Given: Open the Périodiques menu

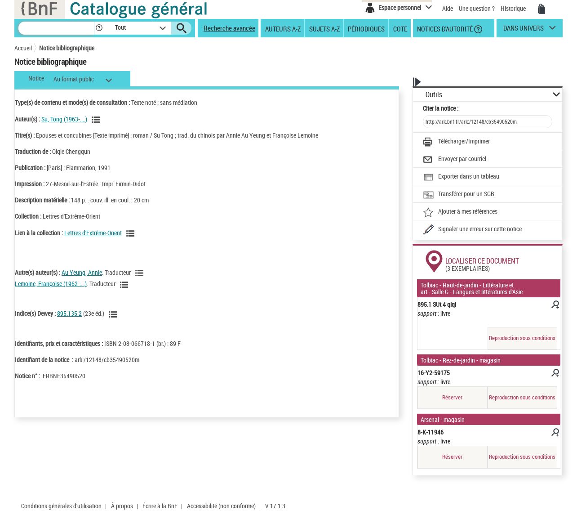Looking at the screenshot, I should click(366, 29).
